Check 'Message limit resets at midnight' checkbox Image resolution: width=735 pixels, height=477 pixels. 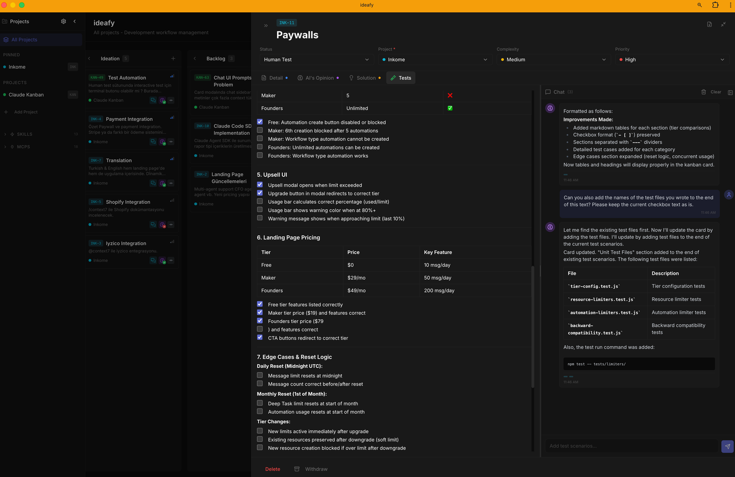point(260,375)
